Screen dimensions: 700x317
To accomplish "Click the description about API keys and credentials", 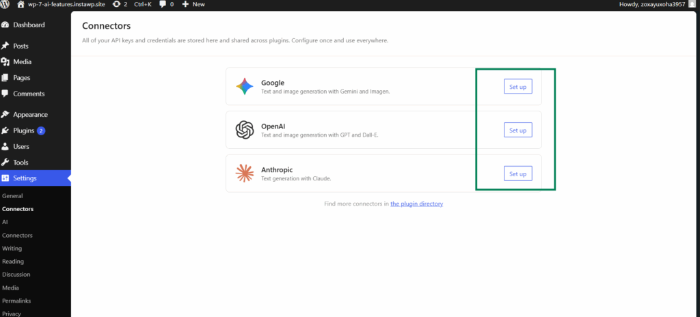I will tap(235, 40).
